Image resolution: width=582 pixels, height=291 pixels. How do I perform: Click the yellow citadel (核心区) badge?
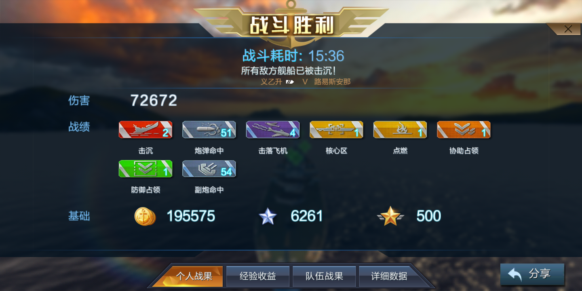tap(336, 130)
